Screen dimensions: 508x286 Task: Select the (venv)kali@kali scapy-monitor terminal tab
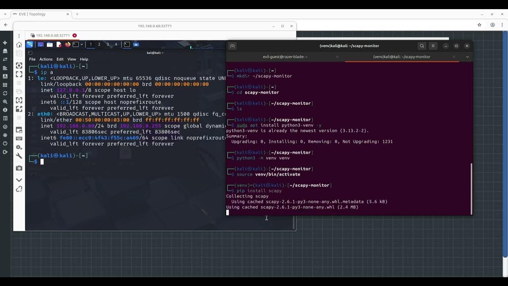[402, 57]
